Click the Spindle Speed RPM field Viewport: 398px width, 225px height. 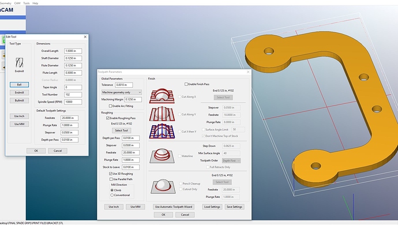(x=73, y=102)
